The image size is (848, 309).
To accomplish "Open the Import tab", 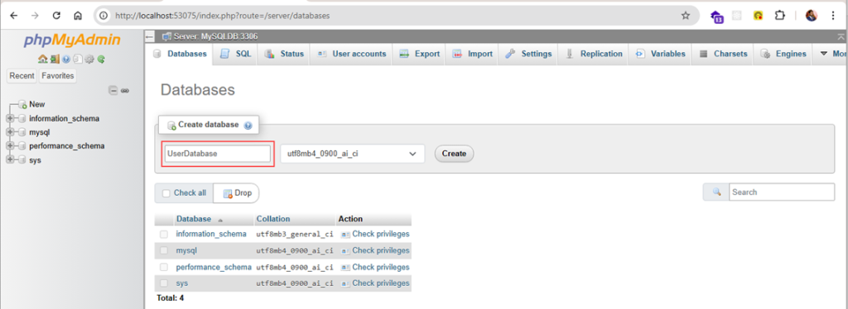I will pyautogui.click(x=473, y=54).
